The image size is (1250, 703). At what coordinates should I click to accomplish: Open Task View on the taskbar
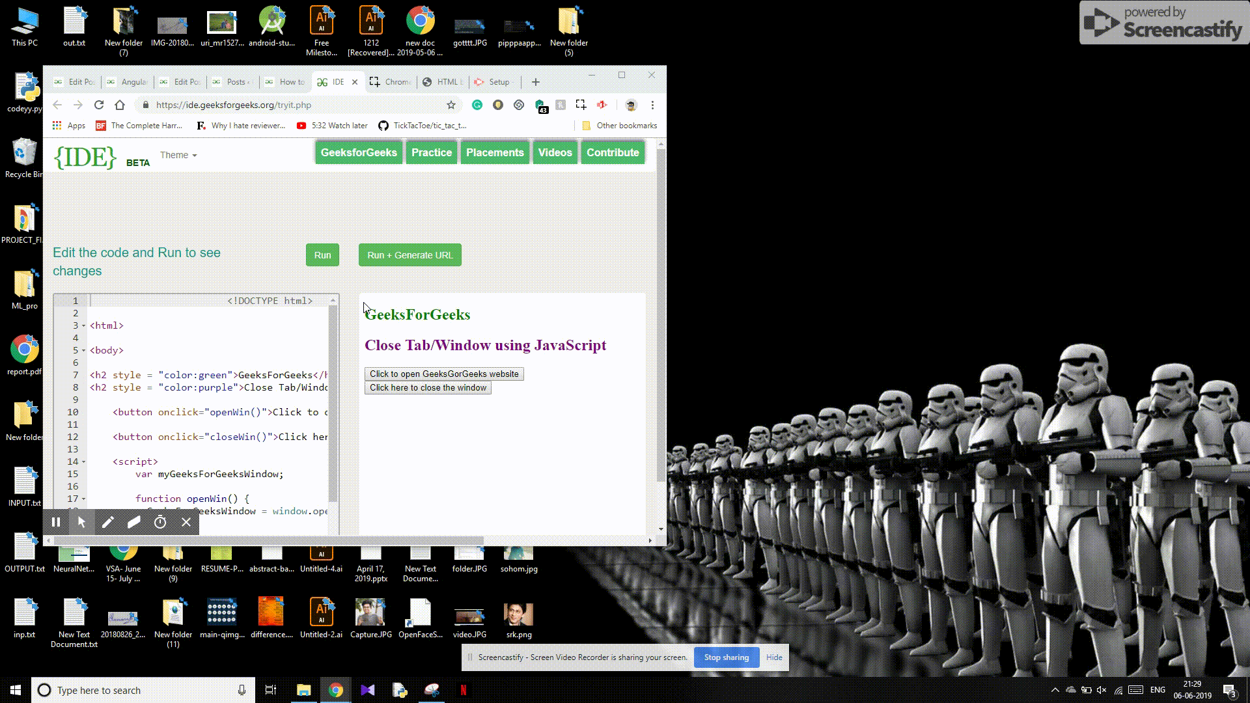pyautogui.click(x=271, y=690)
